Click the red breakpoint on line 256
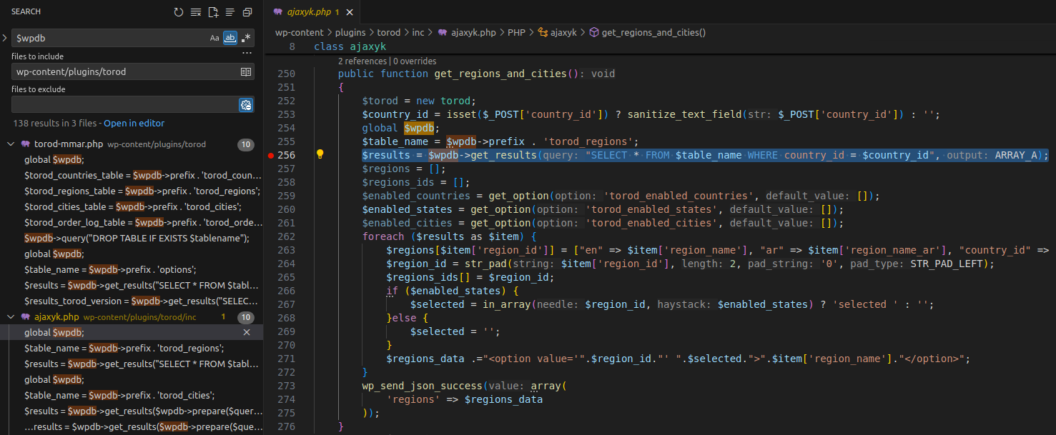Viewport: 1056px width, 435px height. tap(270, 155)
